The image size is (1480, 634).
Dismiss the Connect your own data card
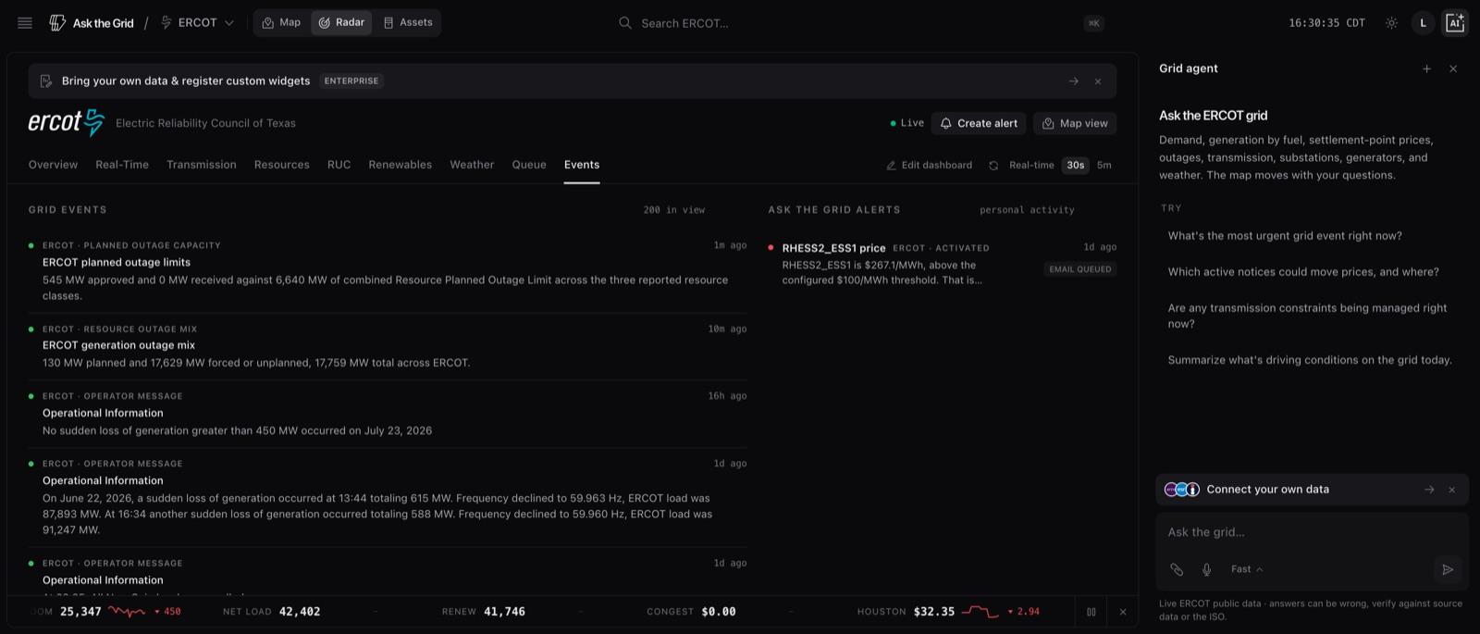click(x=1452, y=490)
